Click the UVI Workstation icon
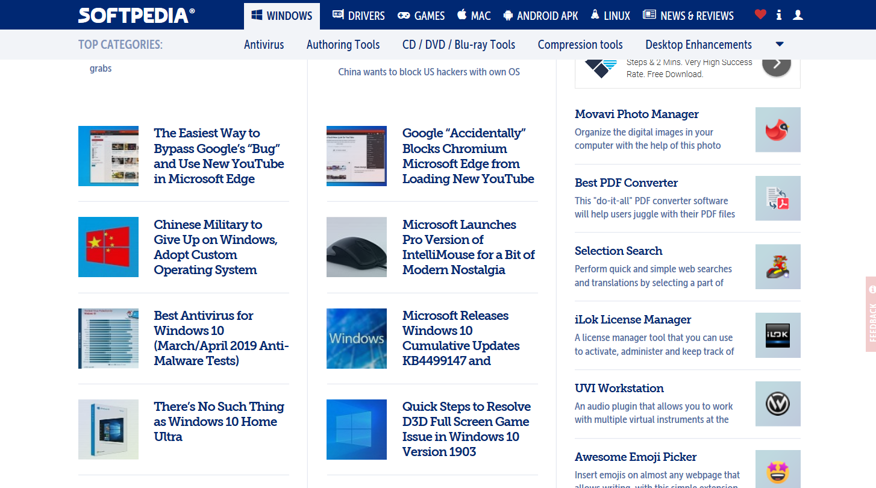Screen dimensions: 876x488 (778, 404)
